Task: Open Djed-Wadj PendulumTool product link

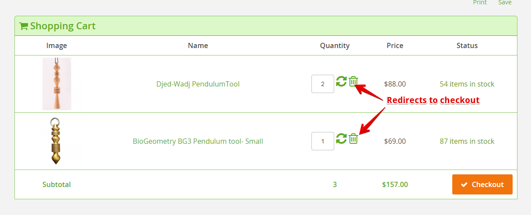Action: [198, 84]
